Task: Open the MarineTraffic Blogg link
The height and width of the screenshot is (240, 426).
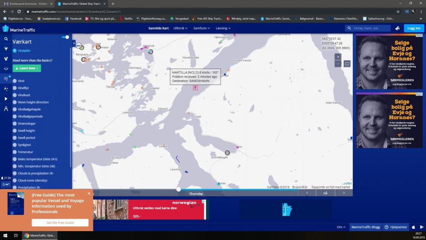Action: pos(366,227)
